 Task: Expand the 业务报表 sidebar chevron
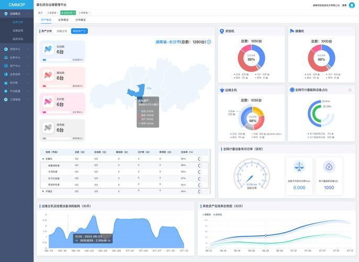click(x=28, y=74)
